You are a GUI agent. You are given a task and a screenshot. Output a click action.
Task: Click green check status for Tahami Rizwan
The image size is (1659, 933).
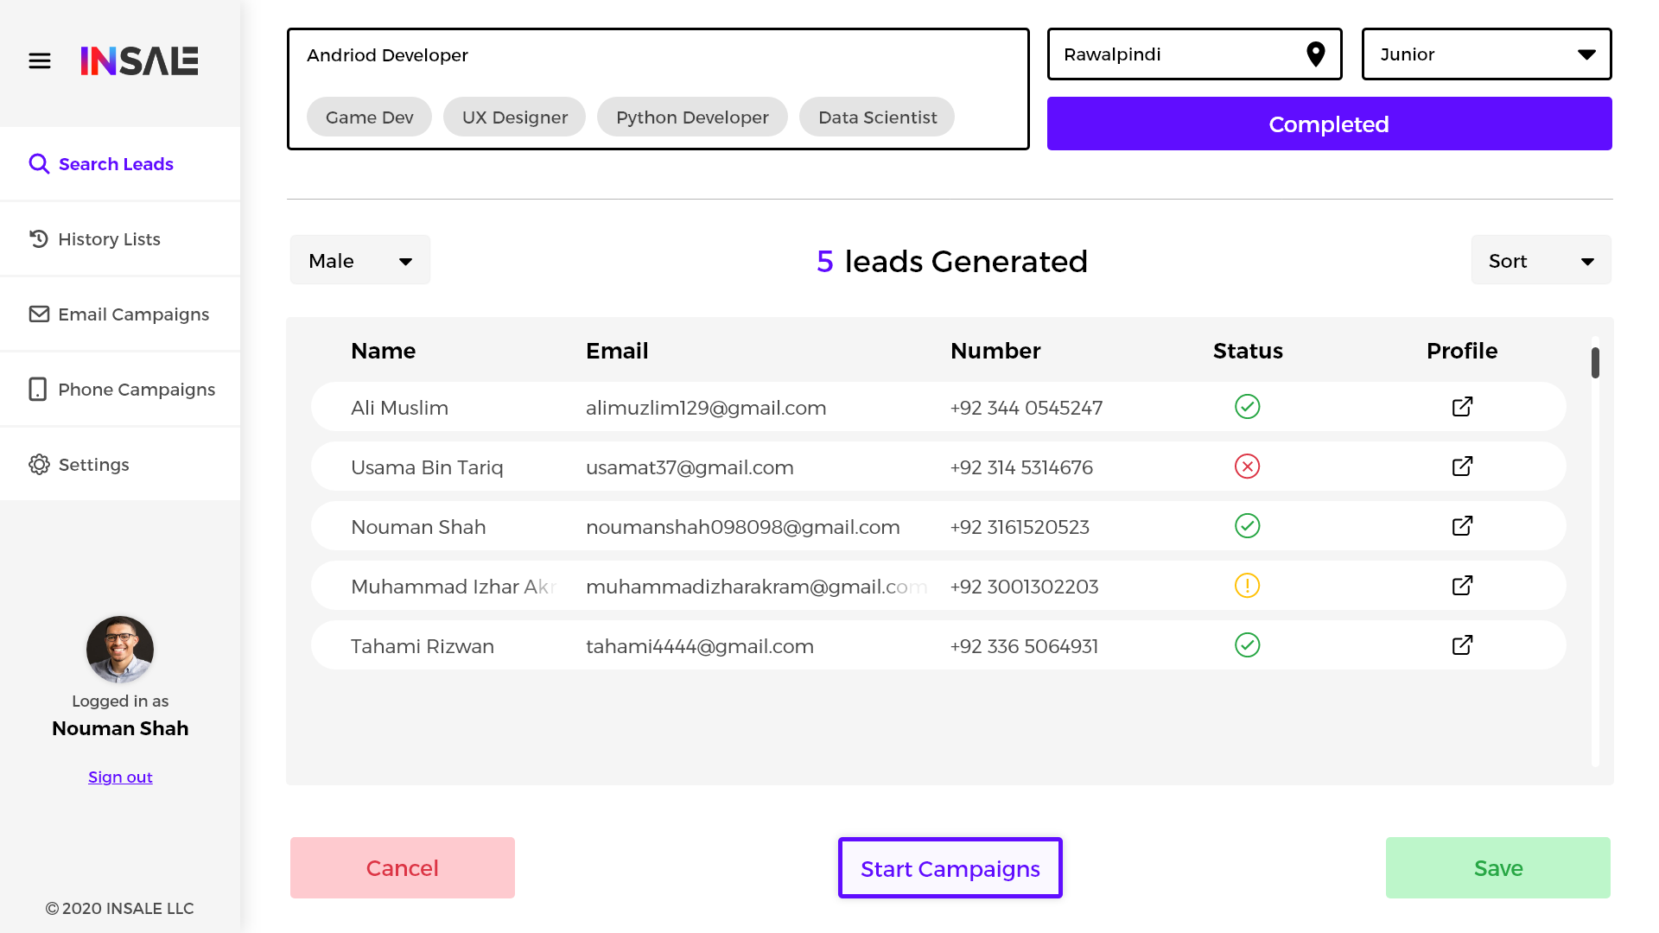tap(1248, 645)
